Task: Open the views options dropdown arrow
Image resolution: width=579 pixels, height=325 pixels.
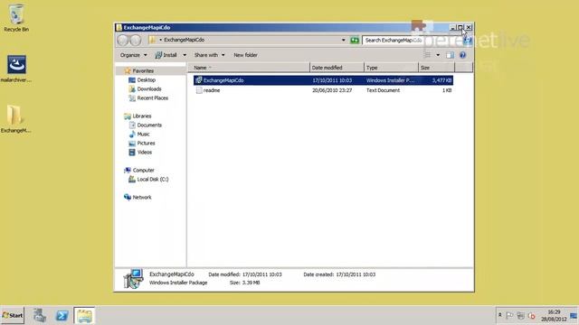Action: click(438, 55)
